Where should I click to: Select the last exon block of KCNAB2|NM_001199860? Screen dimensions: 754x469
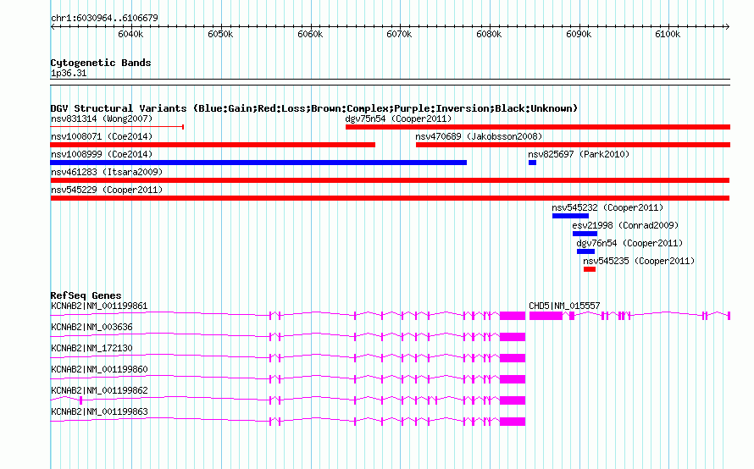[x=513, y=379]
